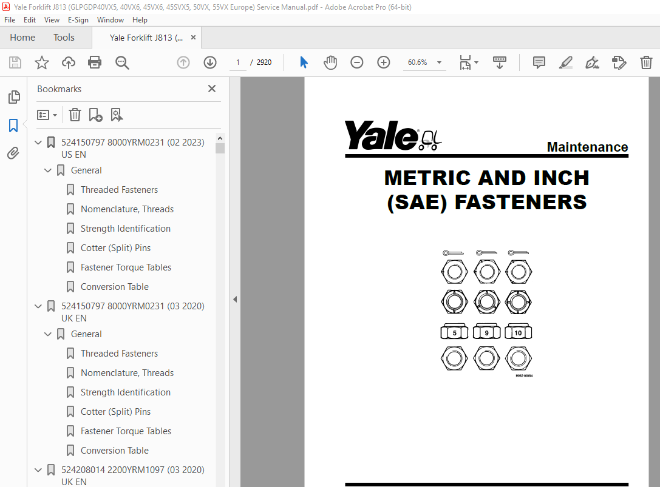Screen dimensions: 660x487
Task: Add a new bookmark
Action: (x=95, y=115)
